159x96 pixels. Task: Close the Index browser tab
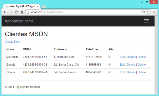pos(37,6)
